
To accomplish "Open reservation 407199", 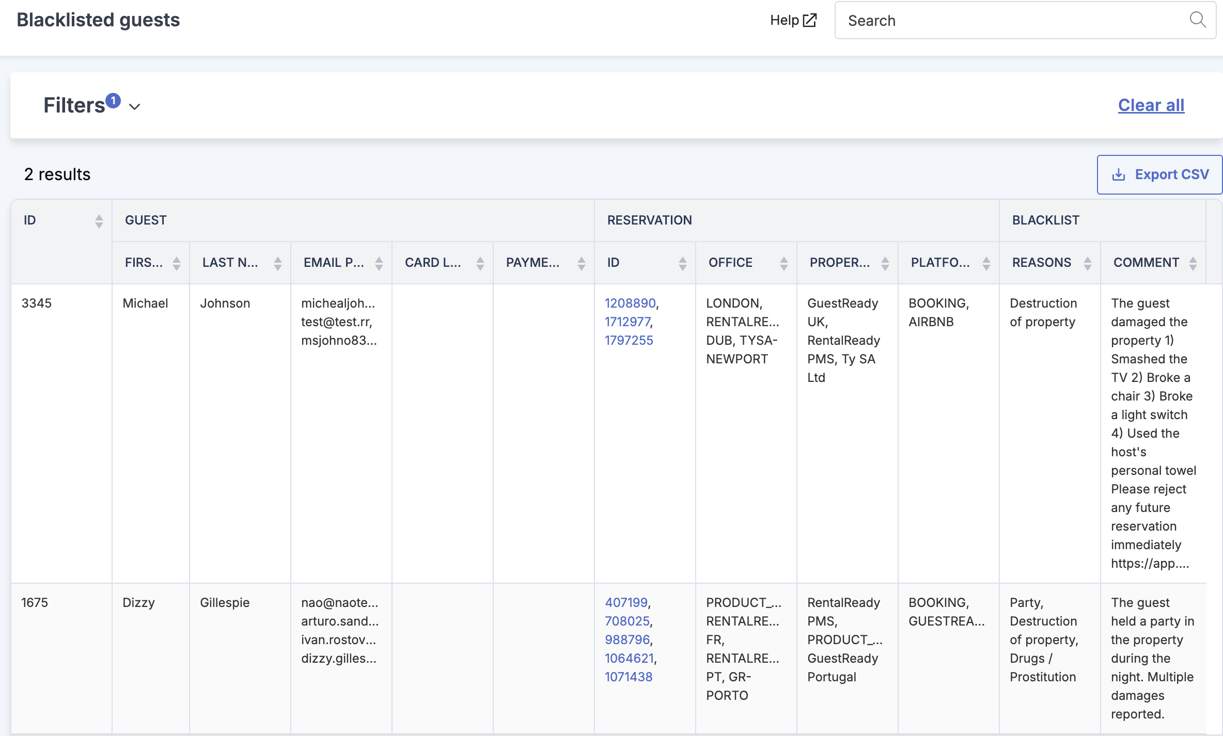I will [626, 602].
